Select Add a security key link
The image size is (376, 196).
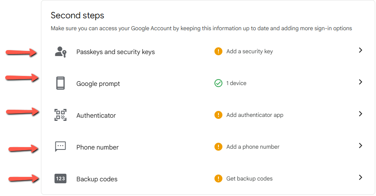point(249,51)
